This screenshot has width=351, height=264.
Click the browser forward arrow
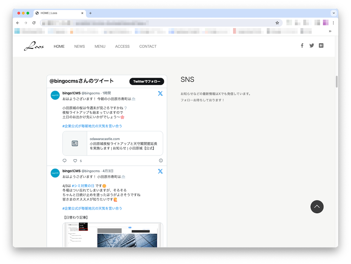click(x=26, y=23)
